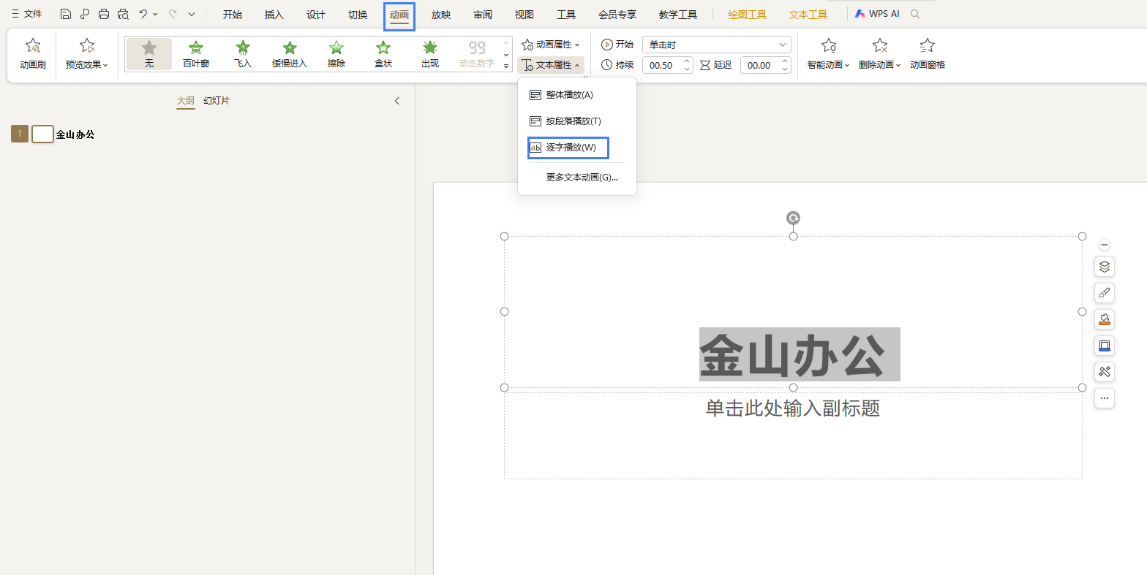
Task: Increase the 持续 duration value
Action: click(x=687, y=61)
